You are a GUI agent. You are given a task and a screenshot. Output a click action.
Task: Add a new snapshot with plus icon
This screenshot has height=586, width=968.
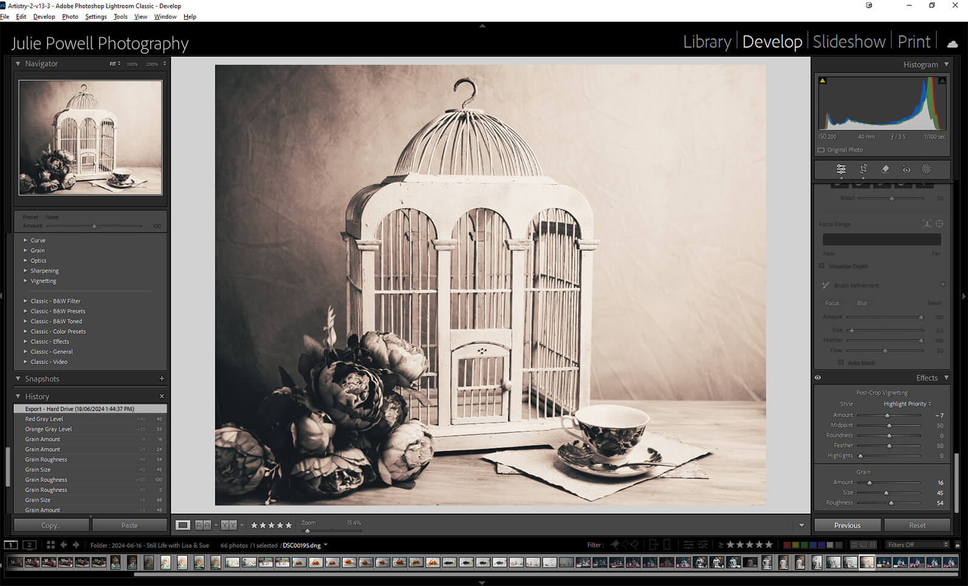pyautogui.click(x=162, y=379)
